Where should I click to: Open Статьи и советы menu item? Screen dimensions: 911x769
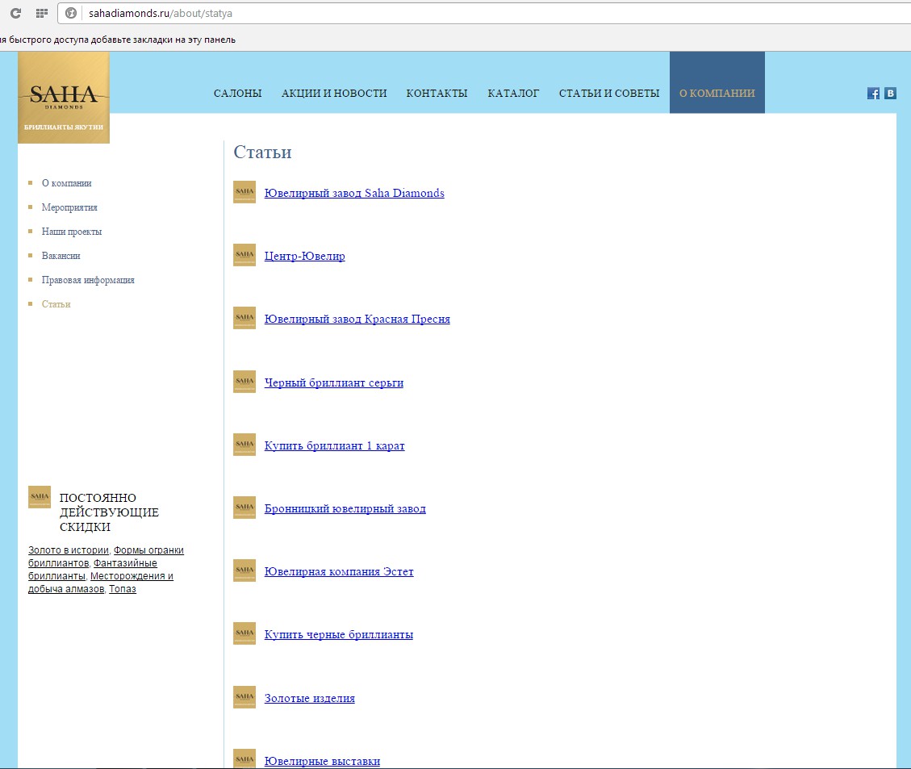[x=609, y=93]
